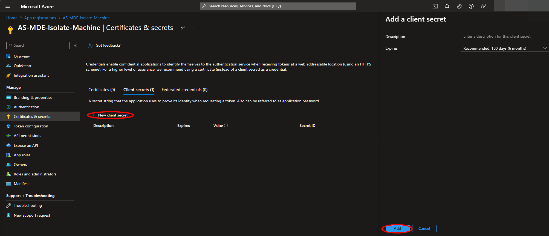Follow the AS-MDE-Isolate-Machine breadcrumb

tap(86, 18)
